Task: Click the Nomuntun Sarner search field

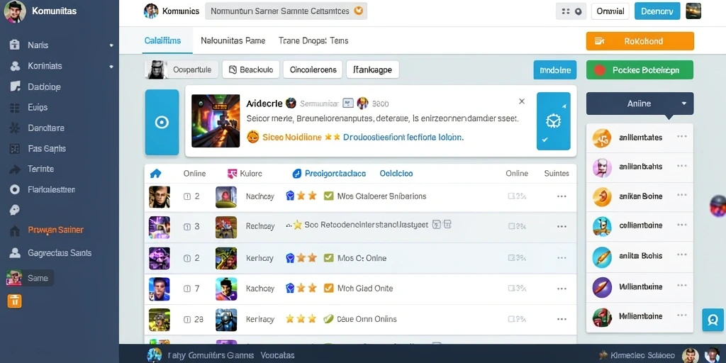Action: [x=286, y=11]
